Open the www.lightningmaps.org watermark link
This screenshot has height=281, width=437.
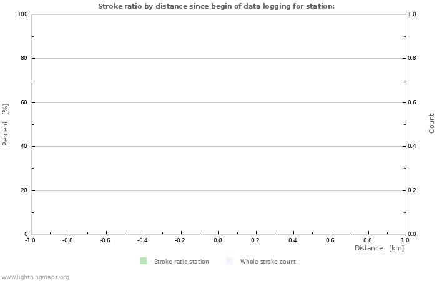(35, 277)
